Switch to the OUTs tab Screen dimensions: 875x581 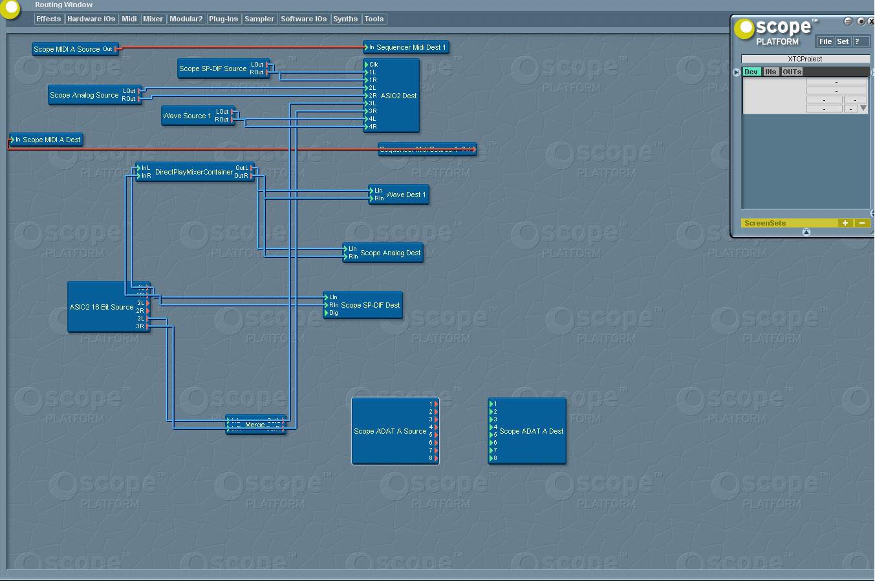pos(792,72)
